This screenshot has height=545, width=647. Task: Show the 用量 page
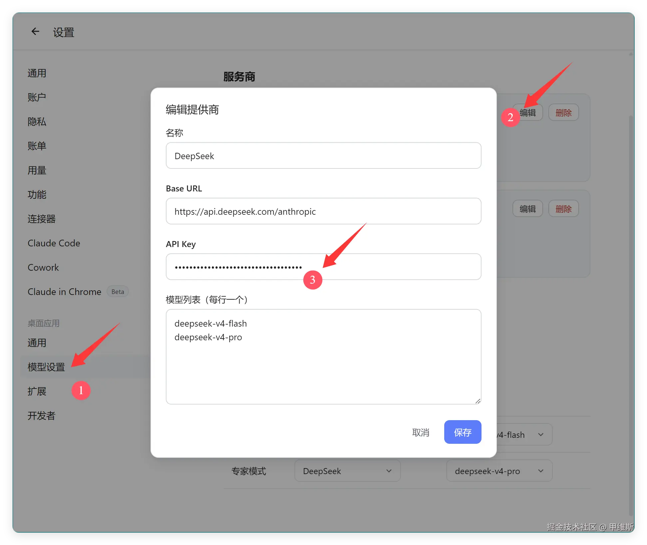(37, 170)
